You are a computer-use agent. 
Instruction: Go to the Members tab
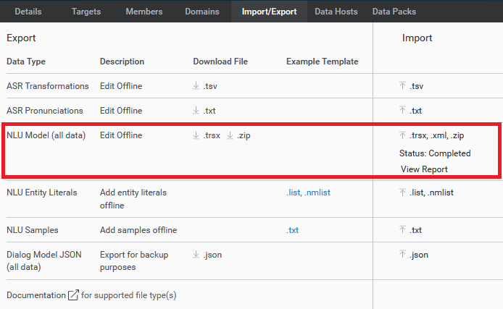(x=144, y=12)
